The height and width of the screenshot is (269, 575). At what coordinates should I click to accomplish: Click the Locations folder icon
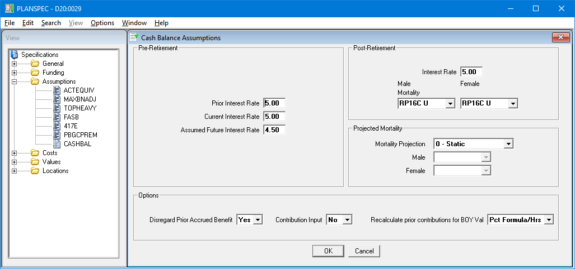pyautogui.click(x=35, y=171)
